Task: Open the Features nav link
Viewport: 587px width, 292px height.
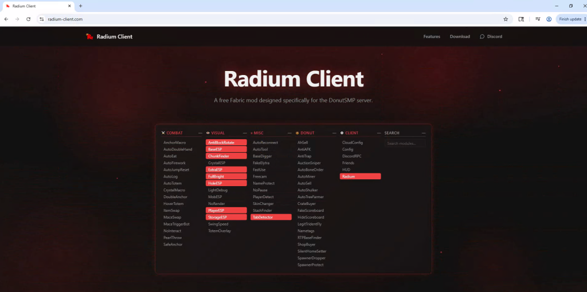Action: 432,37
